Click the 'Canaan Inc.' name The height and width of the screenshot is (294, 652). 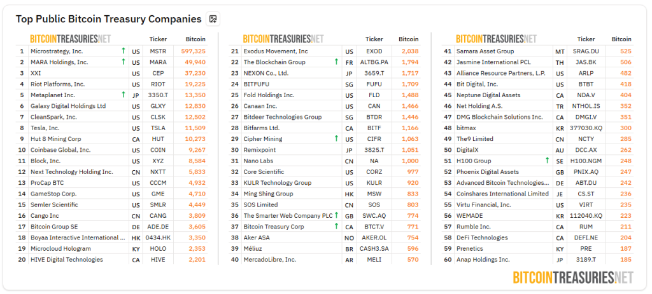click(260, 106)
